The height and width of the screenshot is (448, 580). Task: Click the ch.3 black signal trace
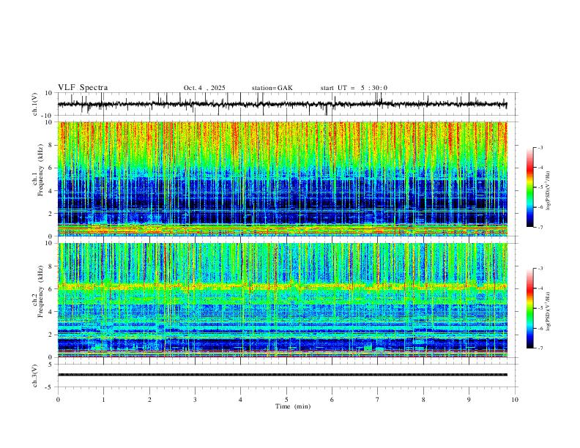point(282,375)
